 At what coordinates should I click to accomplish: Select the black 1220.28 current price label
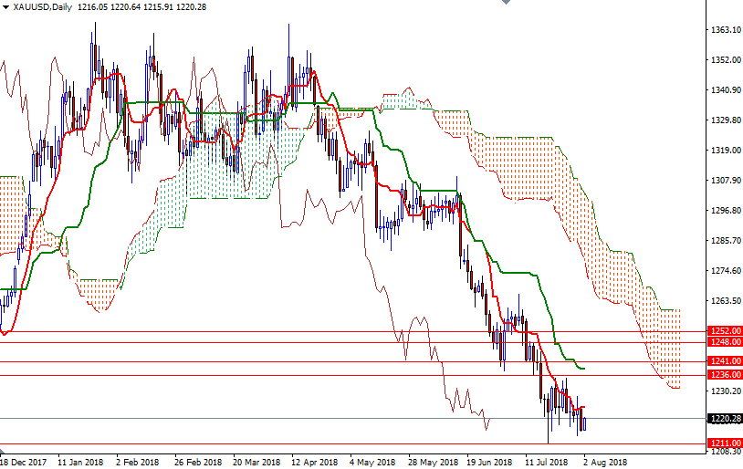click(725, 419)
